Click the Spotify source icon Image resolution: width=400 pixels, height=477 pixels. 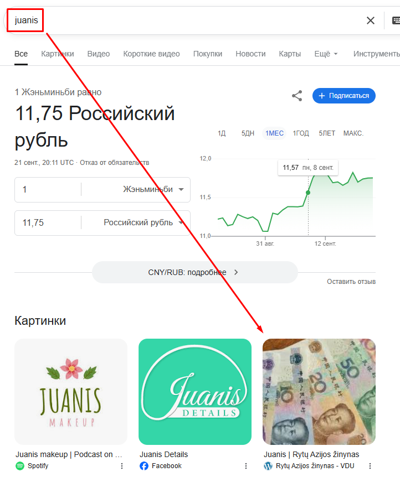pos(20,466)
